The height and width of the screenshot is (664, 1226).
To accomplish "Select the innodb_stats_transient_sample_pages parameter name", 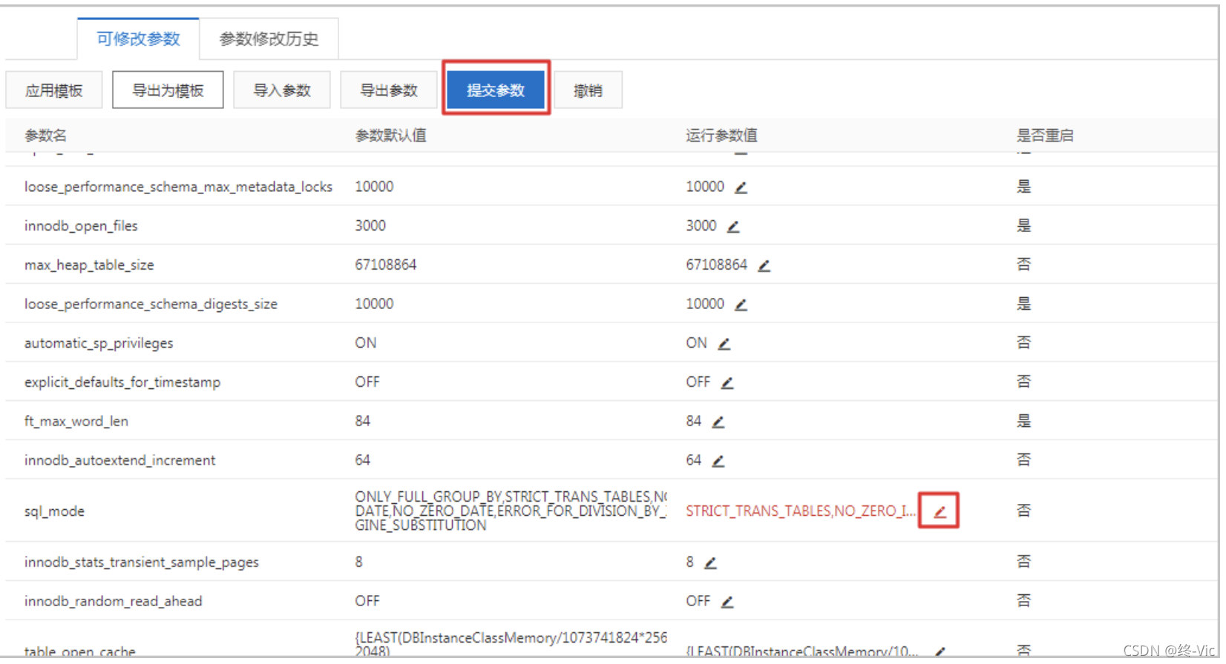I will click(x=142, y=562).
